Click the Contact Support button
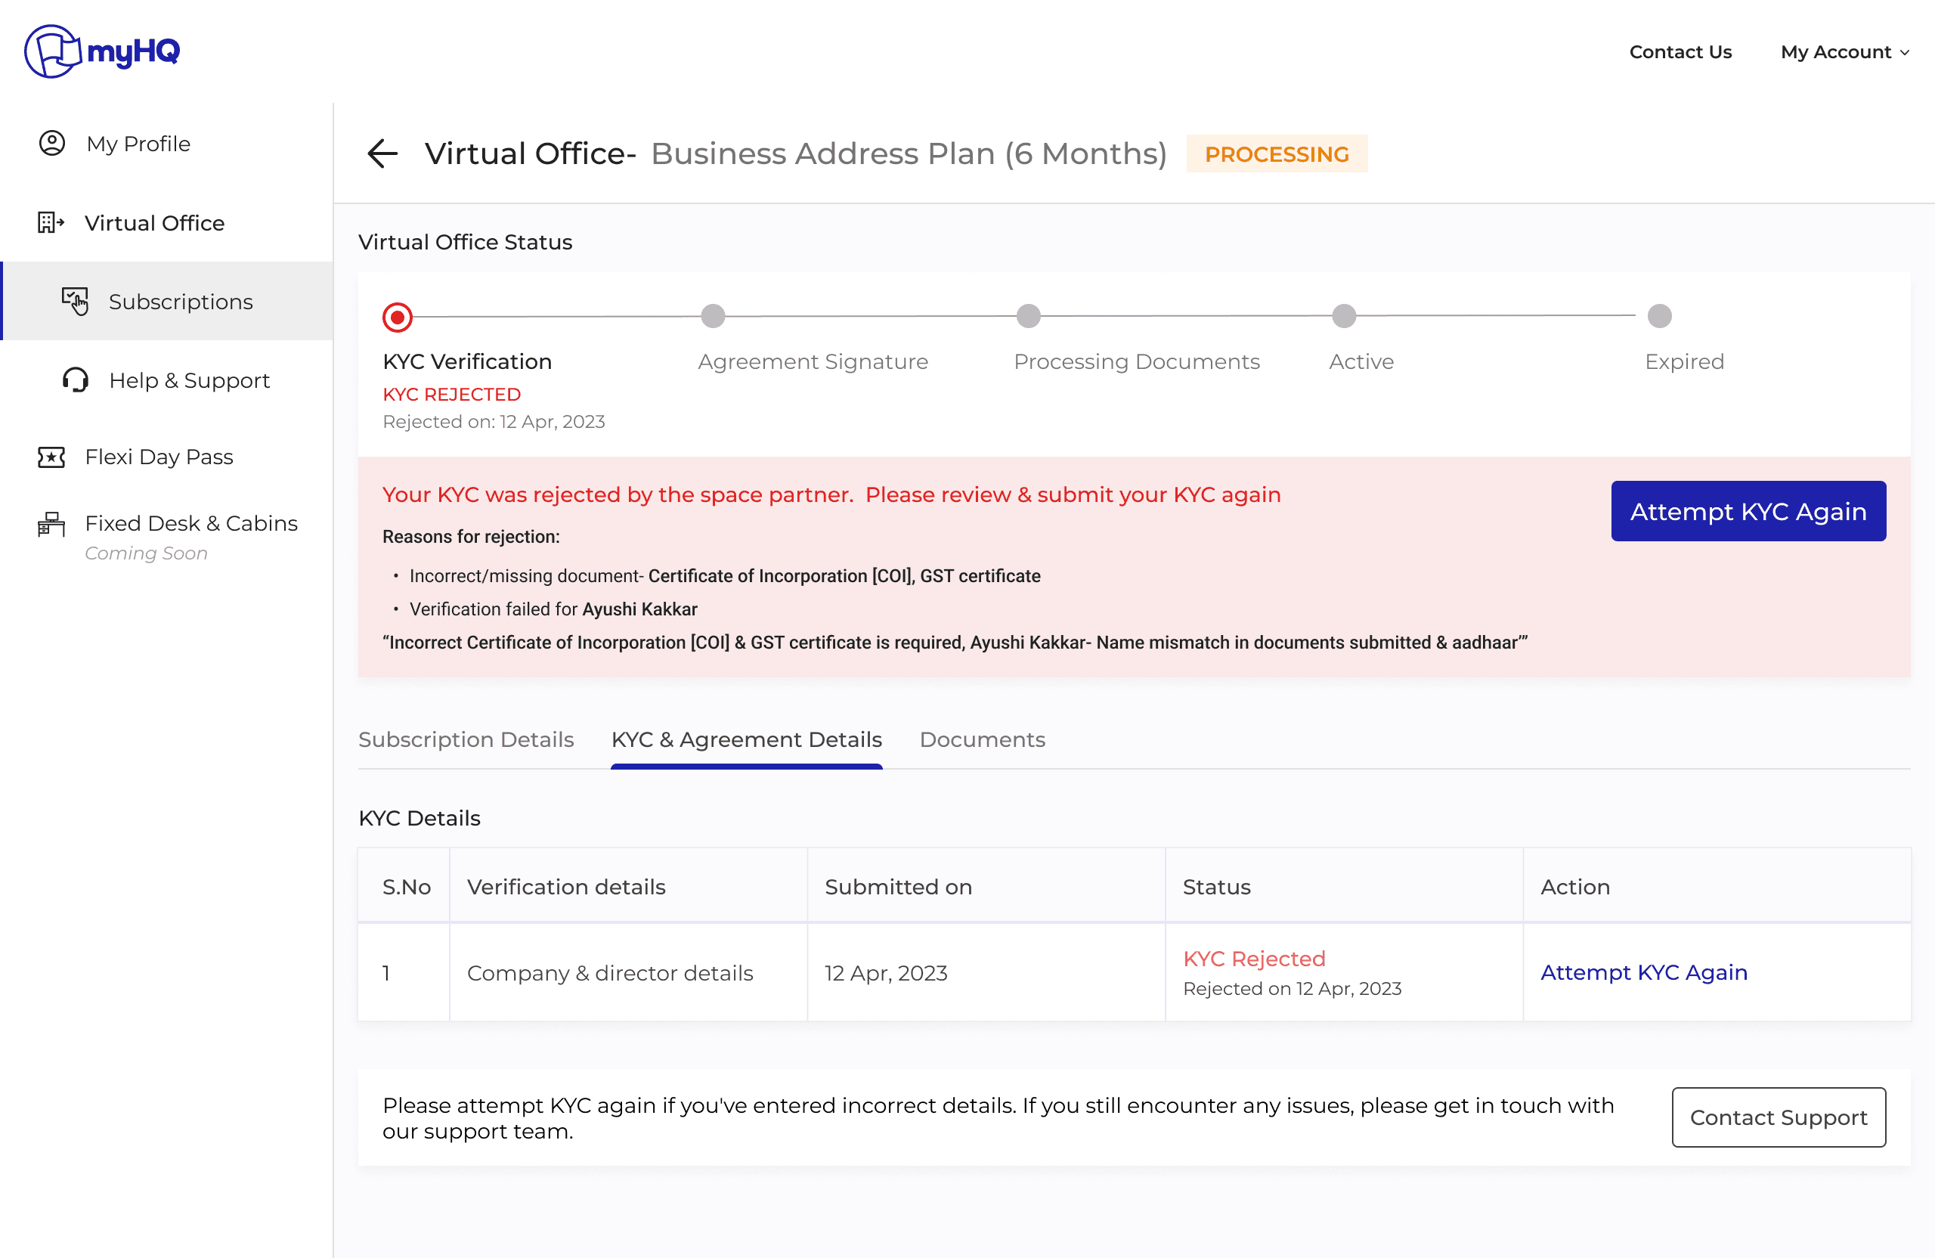1935x1258 pixels. click(x=1778, y=1117)
